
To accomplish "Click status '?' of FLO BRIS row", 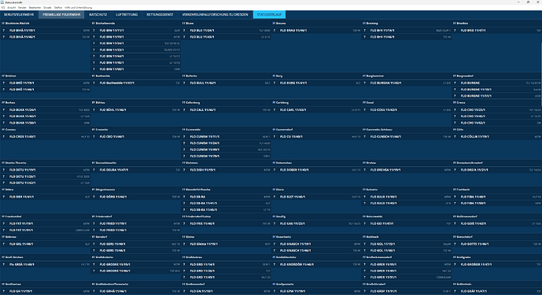I will [455, 31].
